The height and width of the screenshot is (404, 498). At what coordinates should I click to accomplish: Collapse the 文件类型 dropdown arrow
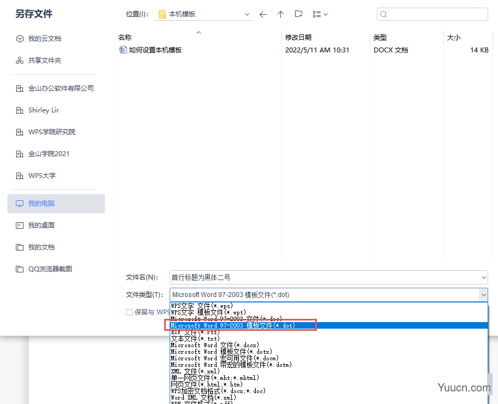tap(483, 295)
